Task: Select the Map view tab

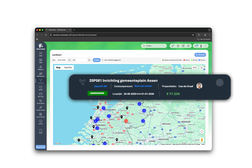Action: [x=58, y=67]
